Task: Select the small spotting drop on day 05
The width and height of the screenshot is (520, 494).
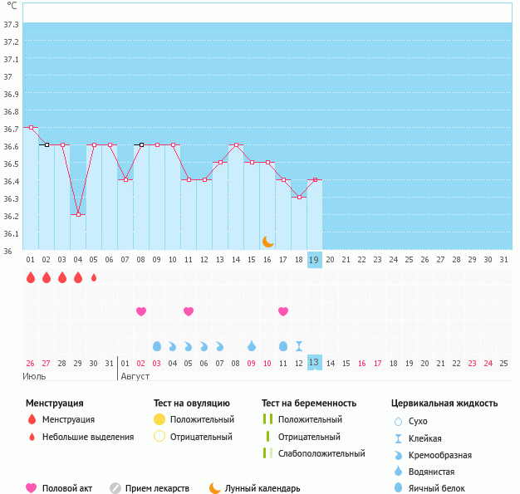Action: point(94,277)
